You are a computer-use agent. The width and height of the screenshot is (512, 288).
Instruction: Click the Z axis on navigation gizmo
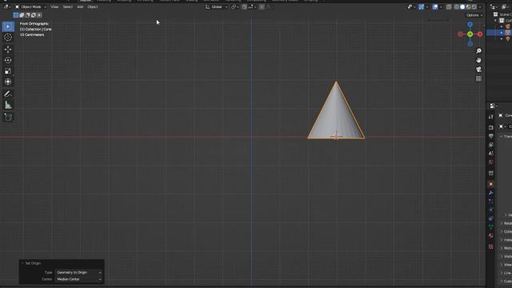tap(470, 25)
